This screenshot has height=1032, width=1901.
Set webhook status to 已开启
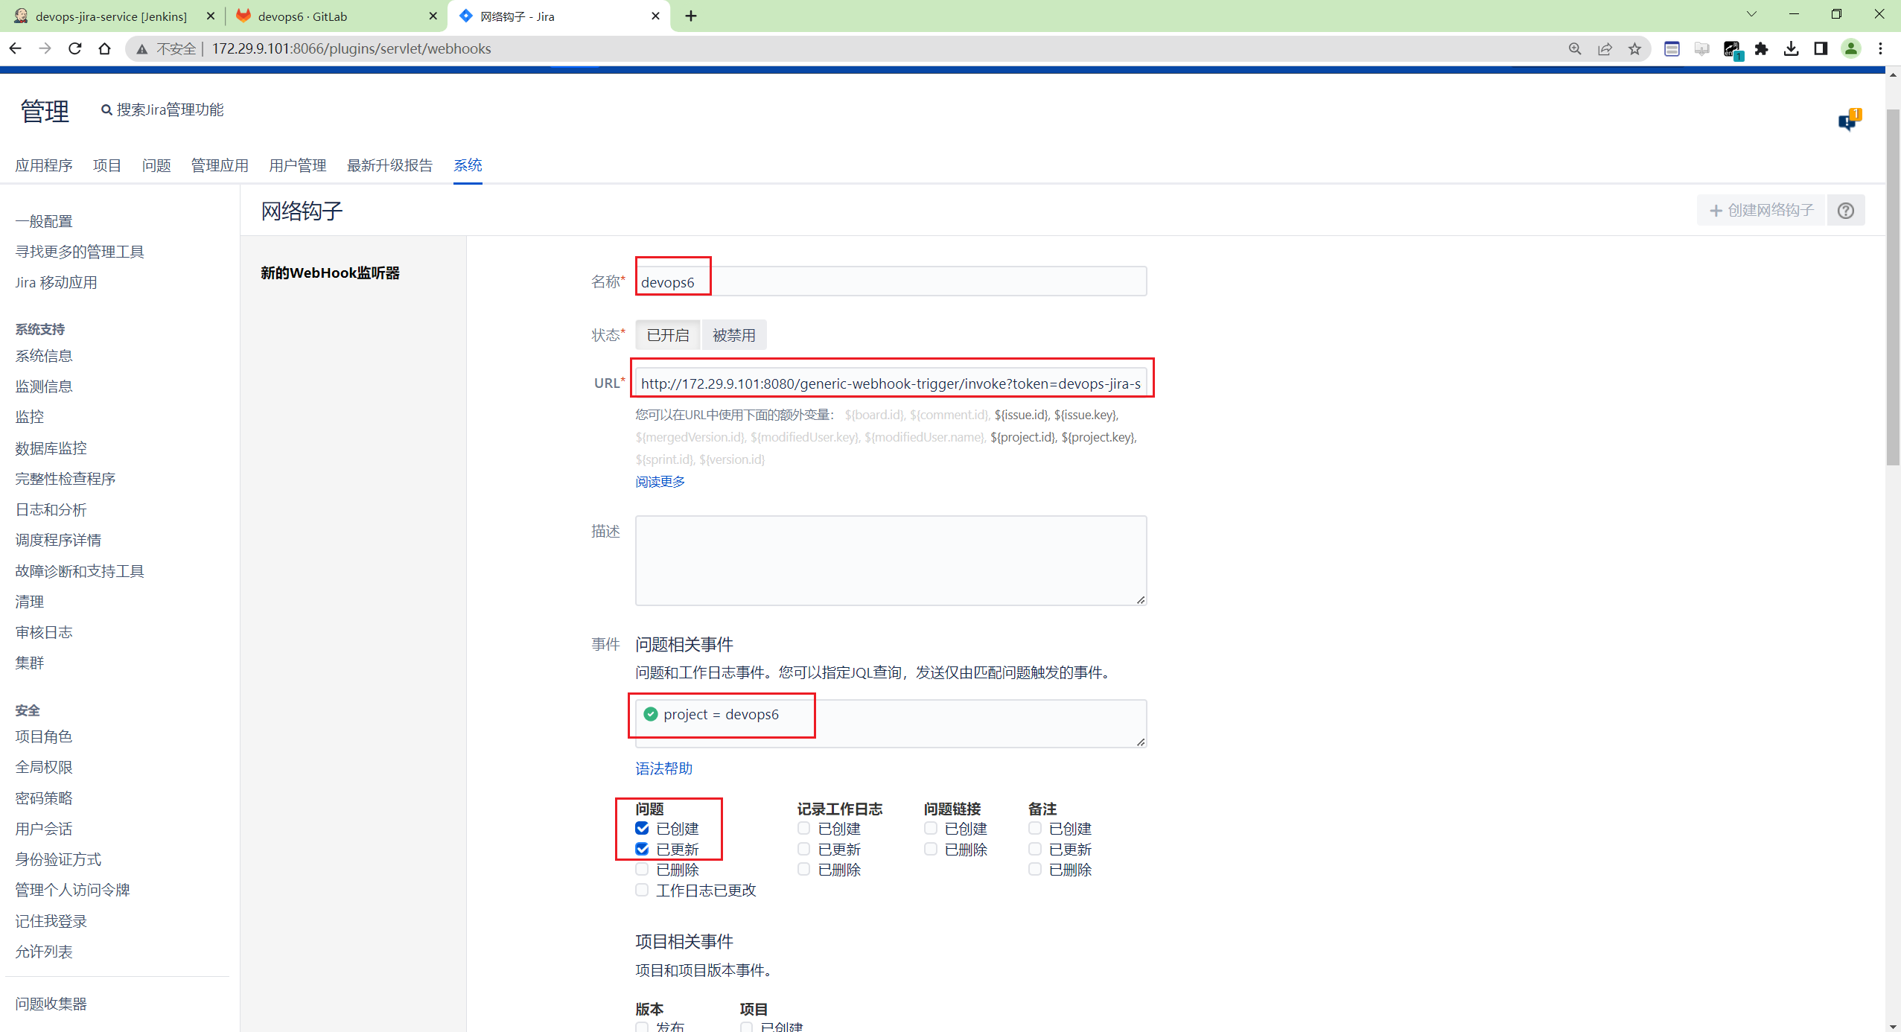tap(668, 335)
